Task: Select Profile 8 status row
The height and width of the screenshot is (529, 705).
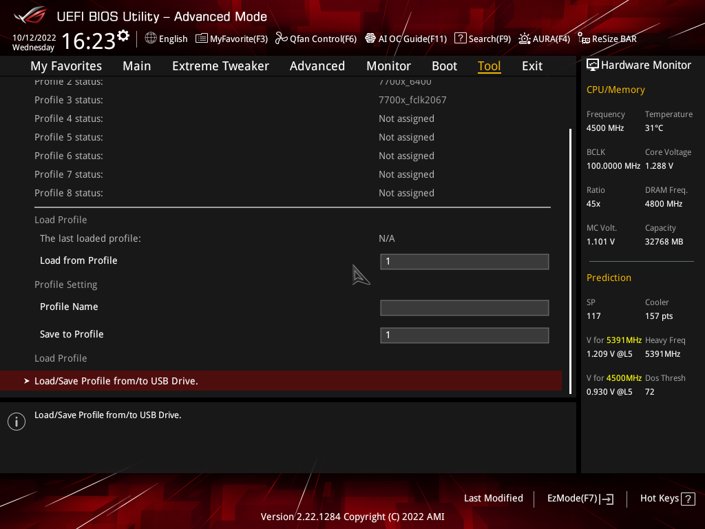Action: coord(292,193)
